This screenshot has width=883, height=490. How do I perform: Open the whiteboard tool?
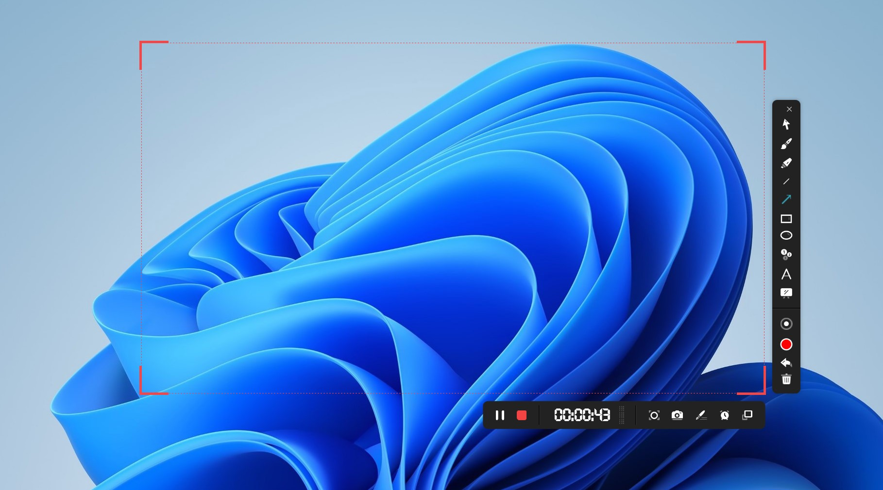[787, 292]
